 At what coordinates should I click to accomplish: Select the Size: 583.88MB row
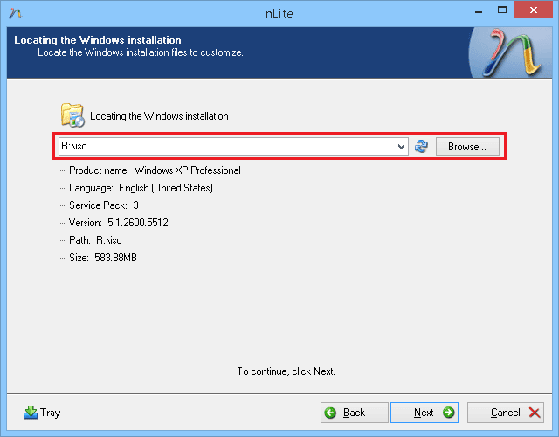click(103, 258)
